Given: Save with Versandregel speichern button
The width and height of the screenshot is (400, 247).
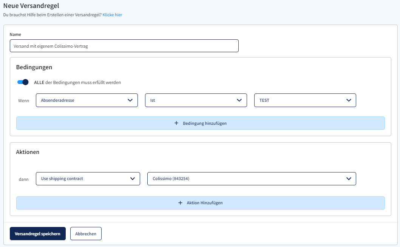Looking at the screenshot, I should click(x=38, y=234).
